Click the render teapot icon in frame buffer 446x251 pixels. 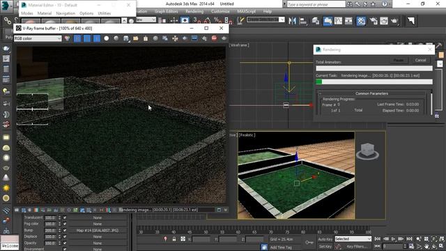pos(224,38)
